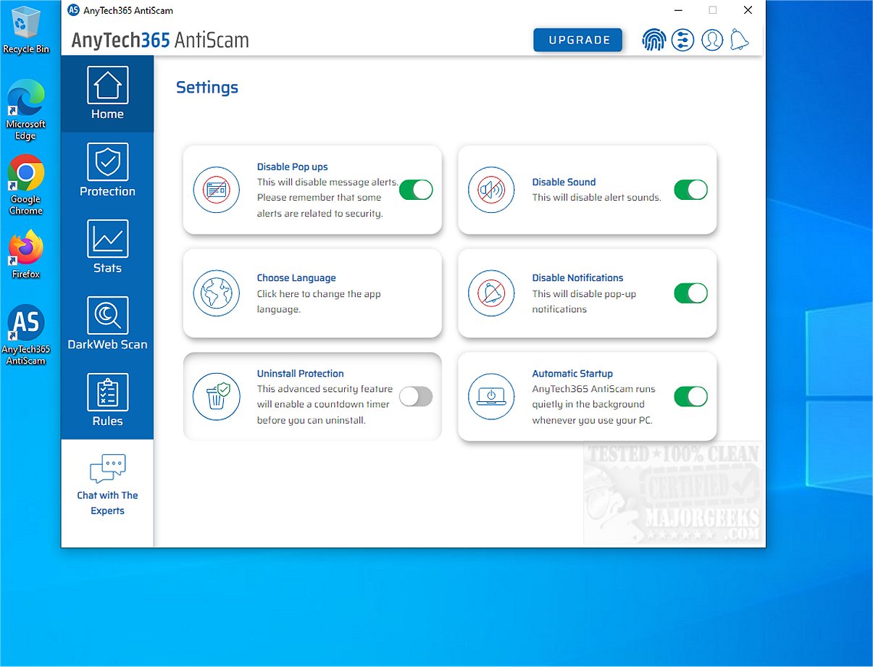The height and width of the screenshot is (667, 873).
Task: Turn off the Disable Notifications switch
Action: (691, 293)
